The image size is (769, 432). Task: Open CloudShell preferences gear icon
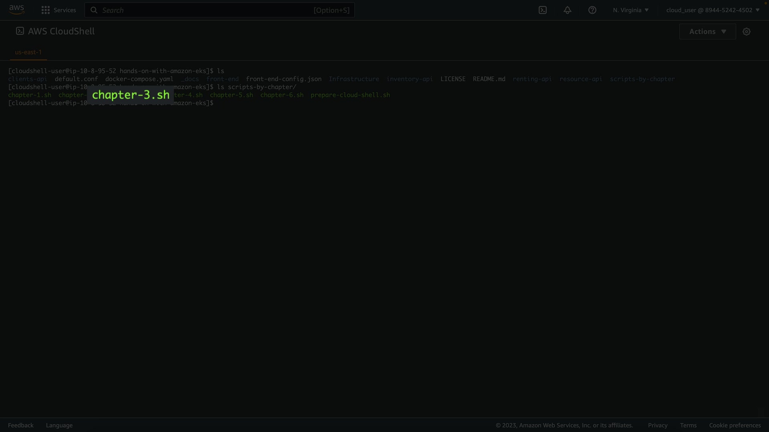point(747,32)
